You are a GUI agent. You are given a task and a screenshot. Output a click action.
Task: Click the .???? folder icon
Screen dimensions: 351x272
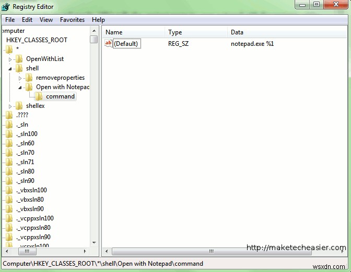point(9,115)
